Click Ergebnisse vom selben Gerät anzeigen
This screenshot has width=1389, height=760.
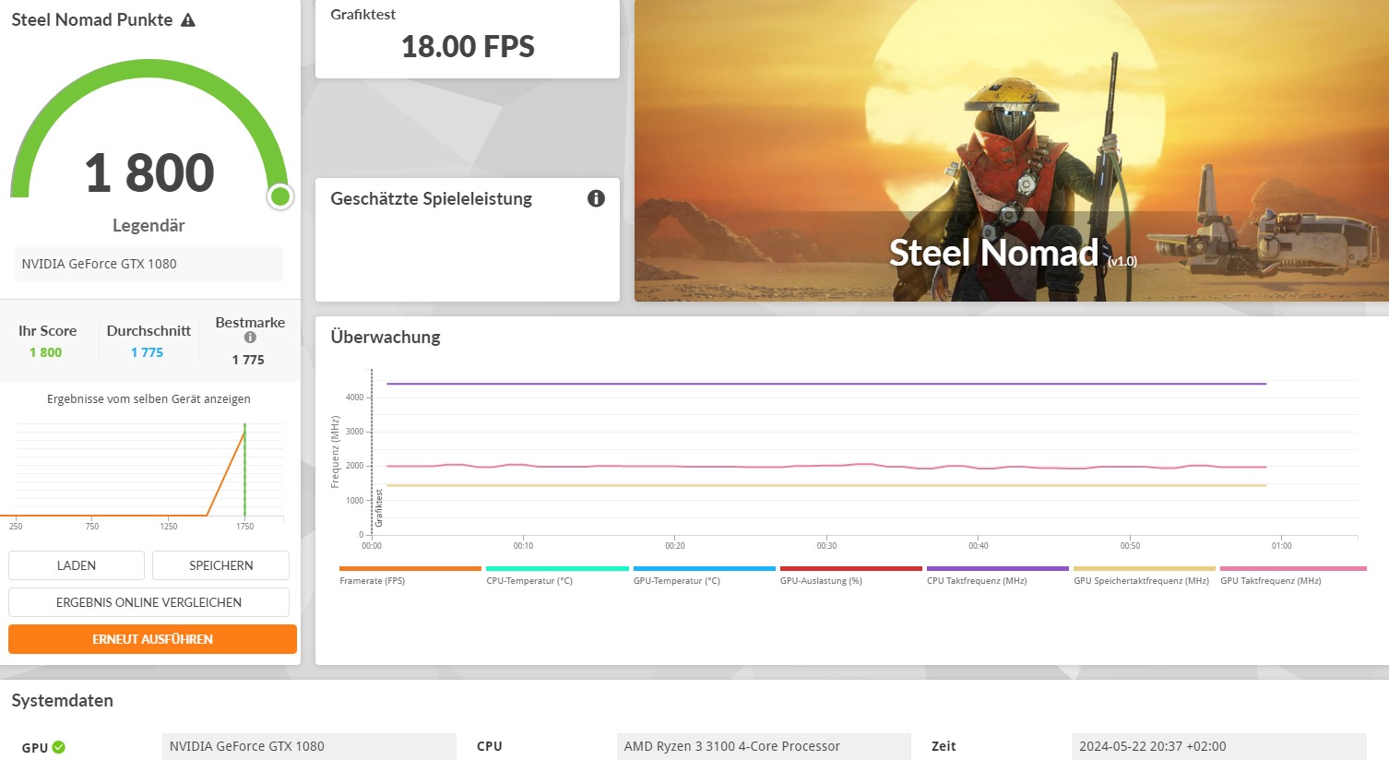click(x=148, y=399)
